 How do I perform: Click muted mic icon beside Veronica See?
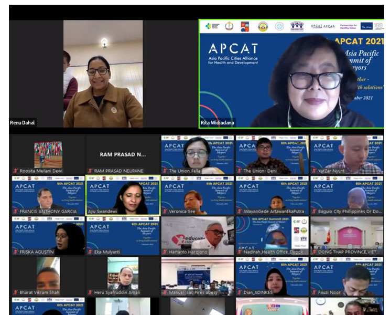[165, 212]
